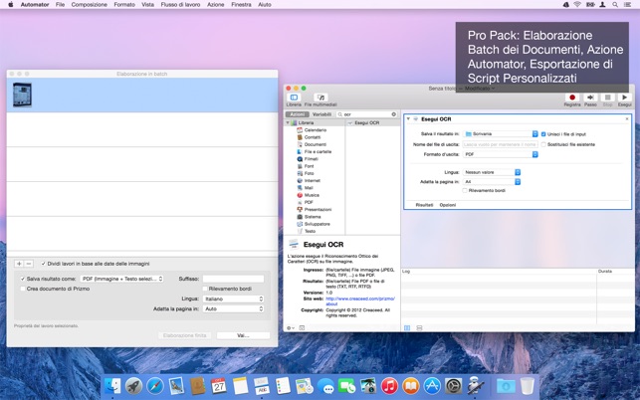Image resolution: width=640 pixels, height=400 pixels.
Task: Open the Azione menu
Action: [216, 5]
